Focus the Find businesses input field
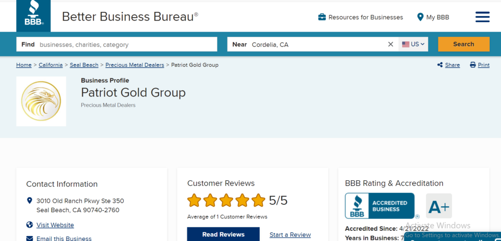This screenshot has width=501, height=241. (x=116, y=44)
